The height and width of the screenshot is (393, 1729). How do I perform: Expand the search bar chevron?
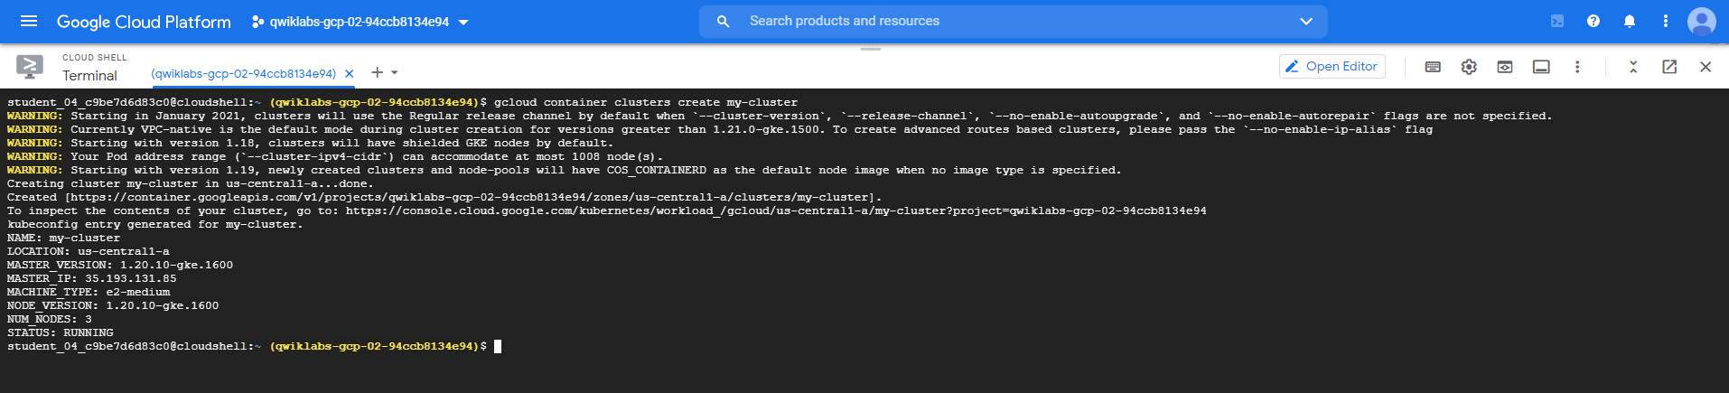click(1305, 21)
